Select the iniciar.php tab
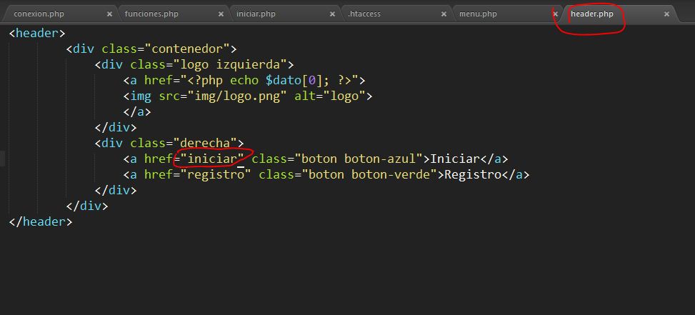Image resolution: width=695 pixels, height=315 pixels. tap(255, 14)
